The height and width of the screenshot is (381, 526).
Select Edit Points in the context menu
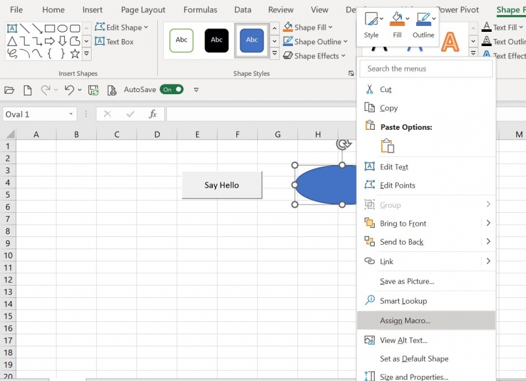point(397,186)
